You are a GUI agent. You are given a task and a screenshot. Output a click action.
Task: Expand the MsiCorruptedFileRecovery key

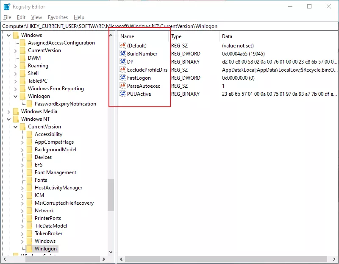(22, 203)
